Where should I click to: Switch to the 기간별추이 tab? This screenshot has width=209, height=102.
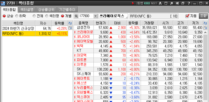point(67,10)
